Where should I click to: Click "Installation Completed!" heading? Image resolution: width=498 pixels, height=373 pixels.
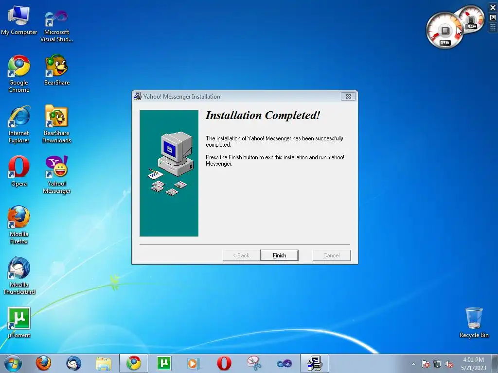pos(263,115)
